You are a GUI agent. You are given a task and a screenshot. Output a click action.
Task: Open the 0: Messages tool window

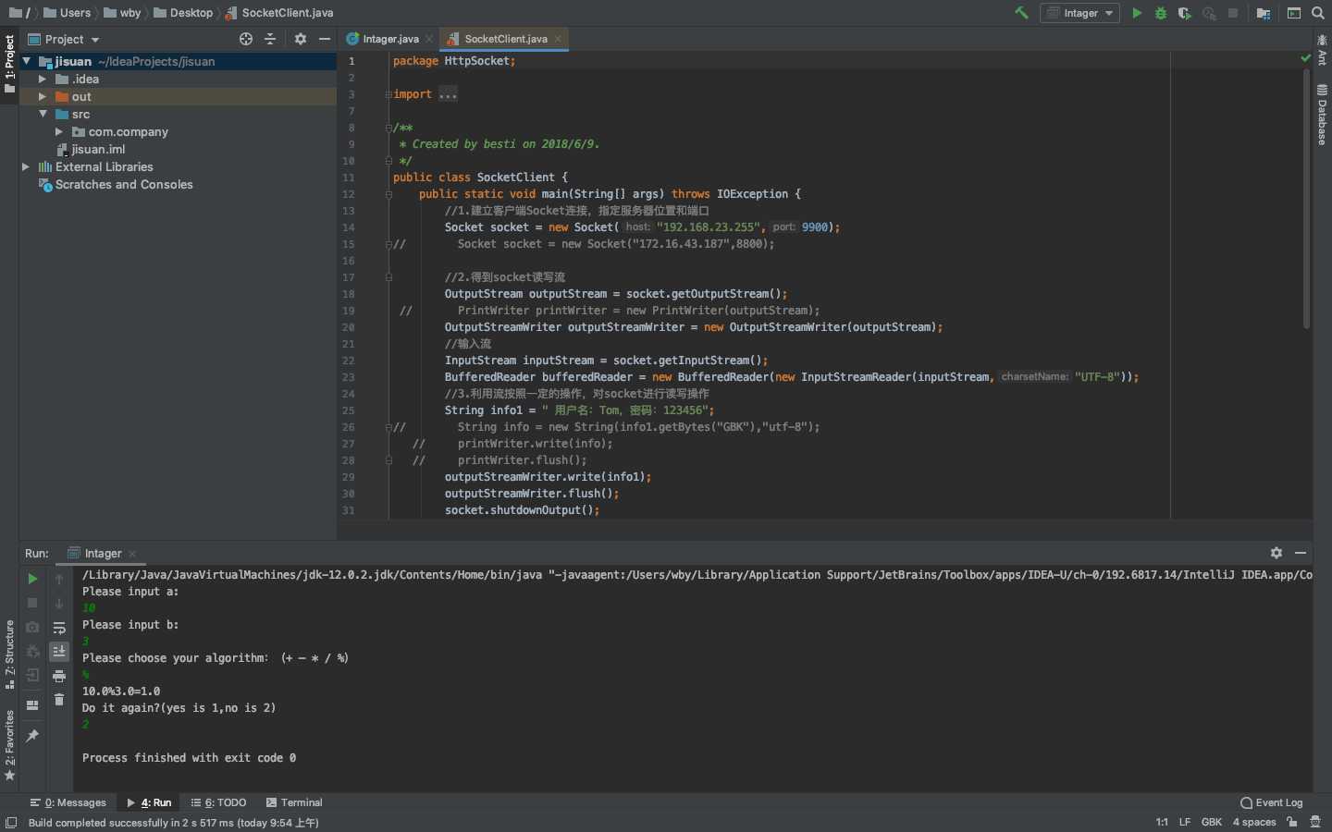coord(68,802)
